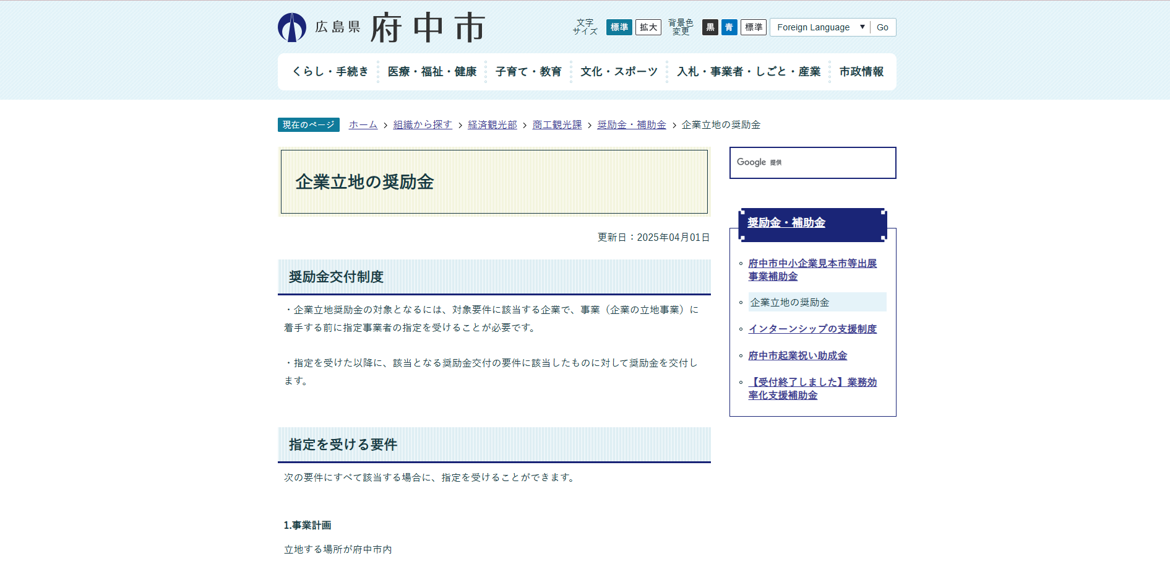Image resolution: width=1170 pixels, height=561 pixels.
Task: Reset background color to 標準
Action: [x=754, y=27]
